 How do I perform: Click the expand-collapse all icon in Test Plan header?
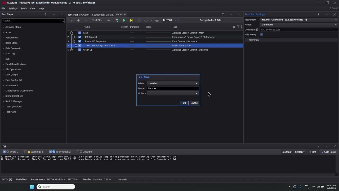point(241,27)
